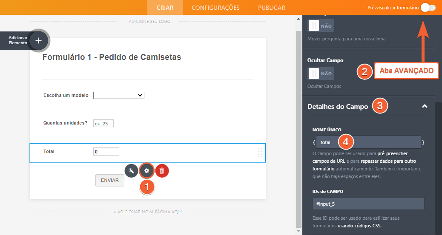
Task: Grab the drag handle on Total row
Action: (260, 153)
